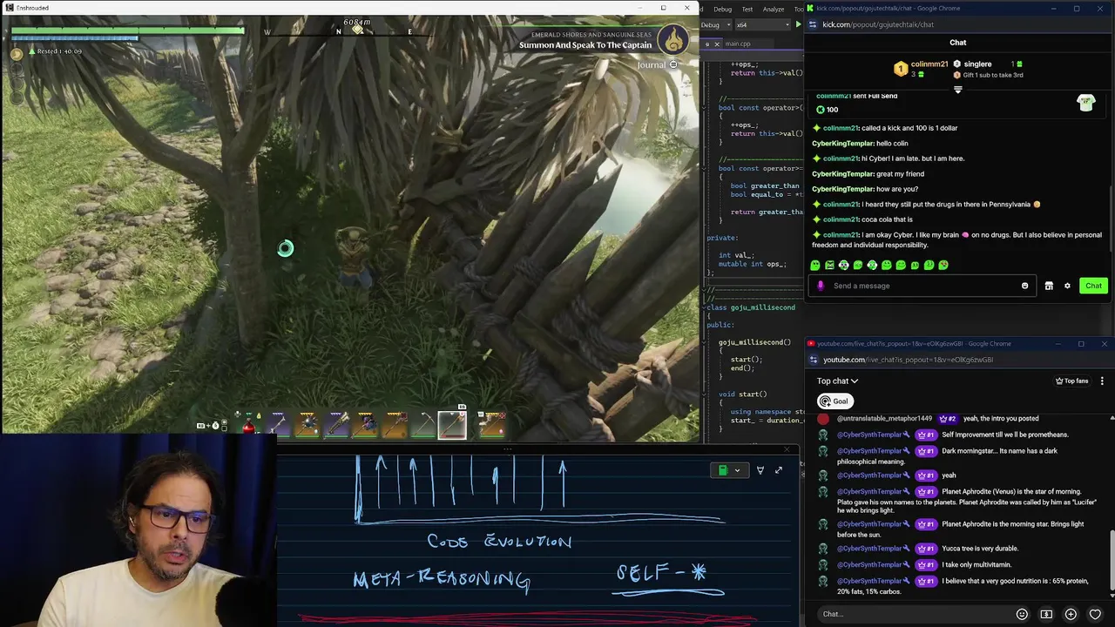Select the red potion hotbar slot

(248, 425)
